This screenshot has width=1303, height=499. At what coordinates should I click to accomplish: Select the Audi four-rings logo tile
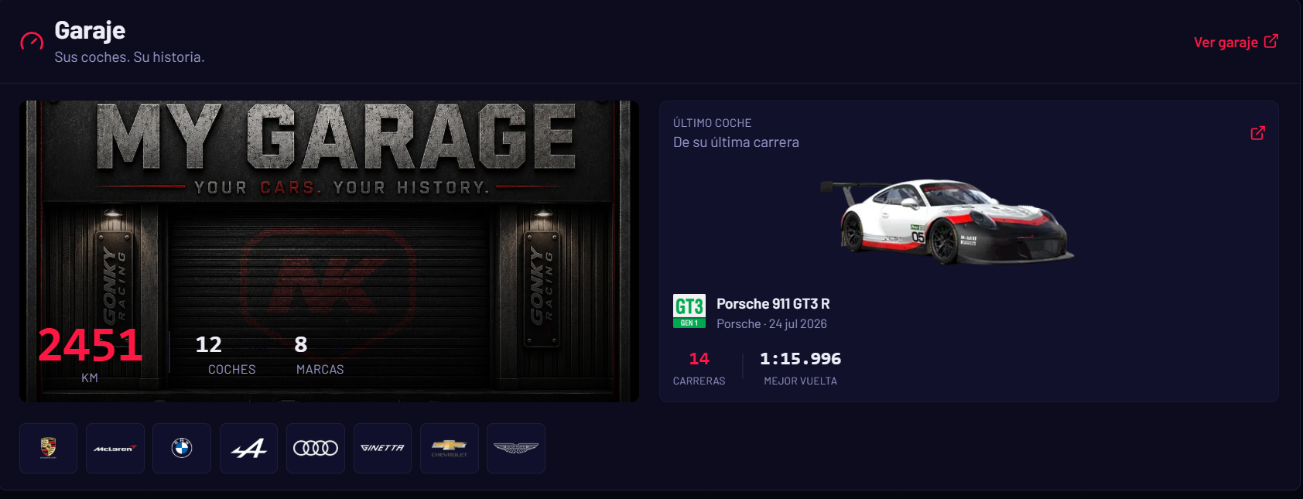click(x=316, y=448)
